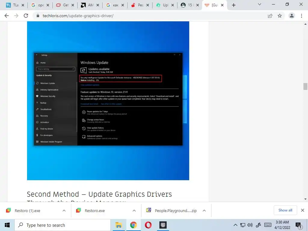Switch to the 'Upl' tab
Image resolution: width=308 pixels, height=231 pixels.
[163, 5]
